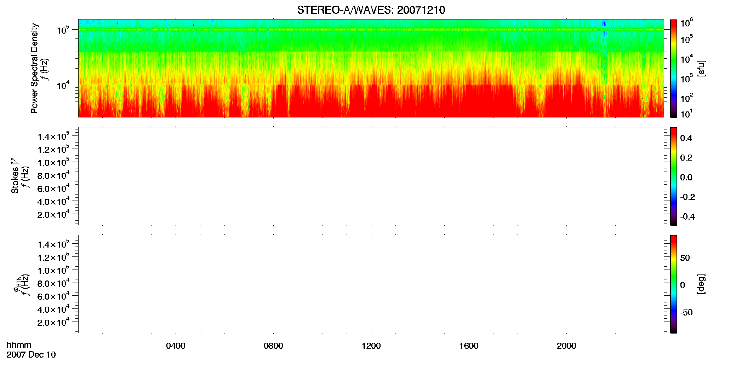Click the 2007 Dec 10 date label
The height and width of the screenshot is (382, 742).
pos(31,355)
